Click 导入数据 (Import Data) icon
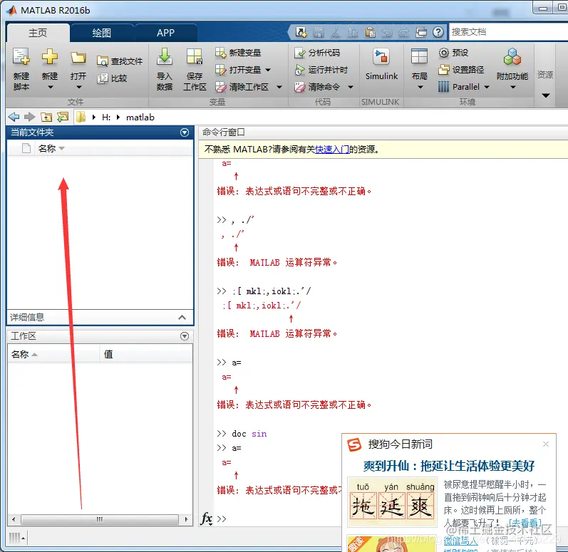 [x=165, y=57]
